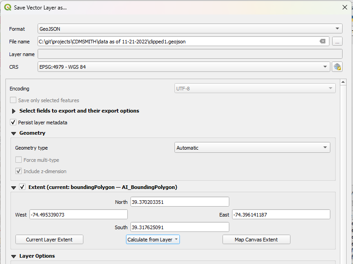Open the CRS dropdown EPSG:4979
Image resolution: width=353 pixels, height=264 pixels.
pyautogui.click(x=184, y=67)
